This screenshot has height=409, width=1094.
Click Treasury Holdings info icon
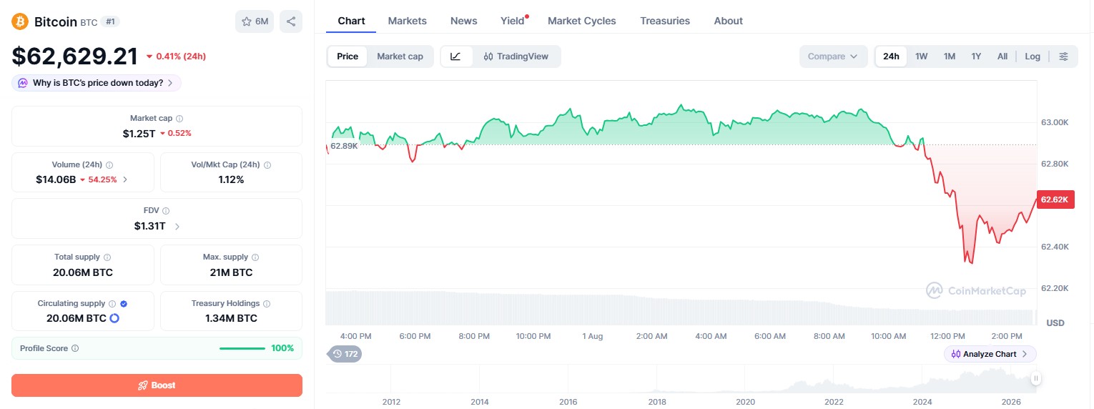tap(267, 304)
